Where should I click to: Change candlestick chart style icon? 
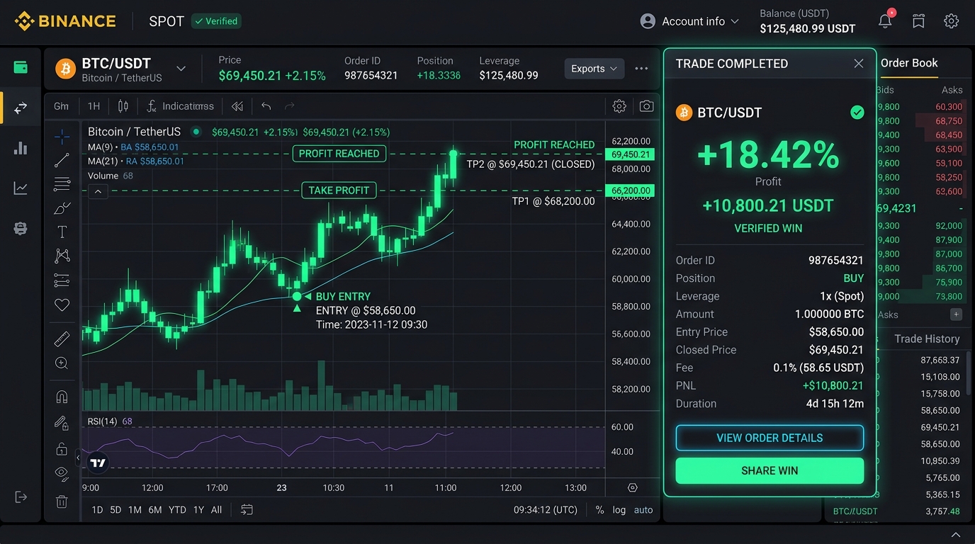(x=123, y=106)
